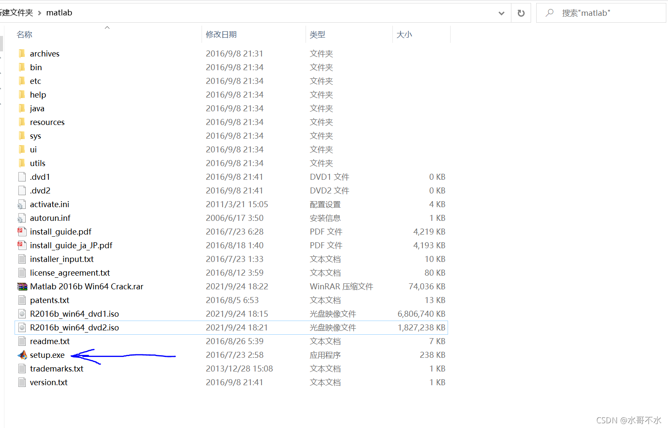Select the license_agreement.txt file name
668x428 pixels.
70,273
